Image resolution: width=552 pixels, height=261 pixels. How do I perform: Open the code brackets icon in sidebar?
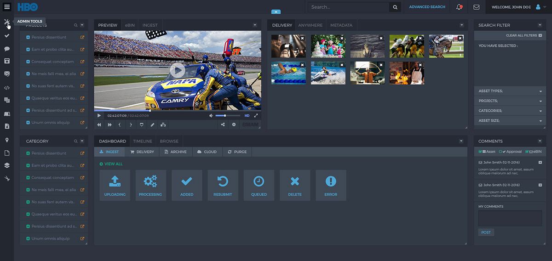7,87
